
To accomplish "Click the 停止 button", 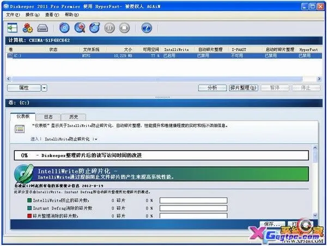I will pyautogui.click(x=306, y=88).
